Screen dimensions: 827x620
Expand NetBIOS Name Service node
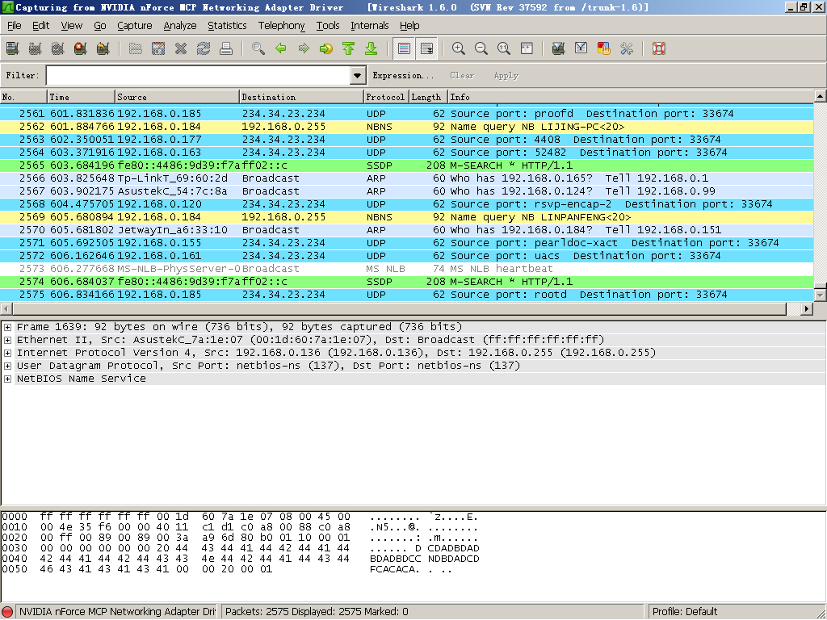point(8,379)
